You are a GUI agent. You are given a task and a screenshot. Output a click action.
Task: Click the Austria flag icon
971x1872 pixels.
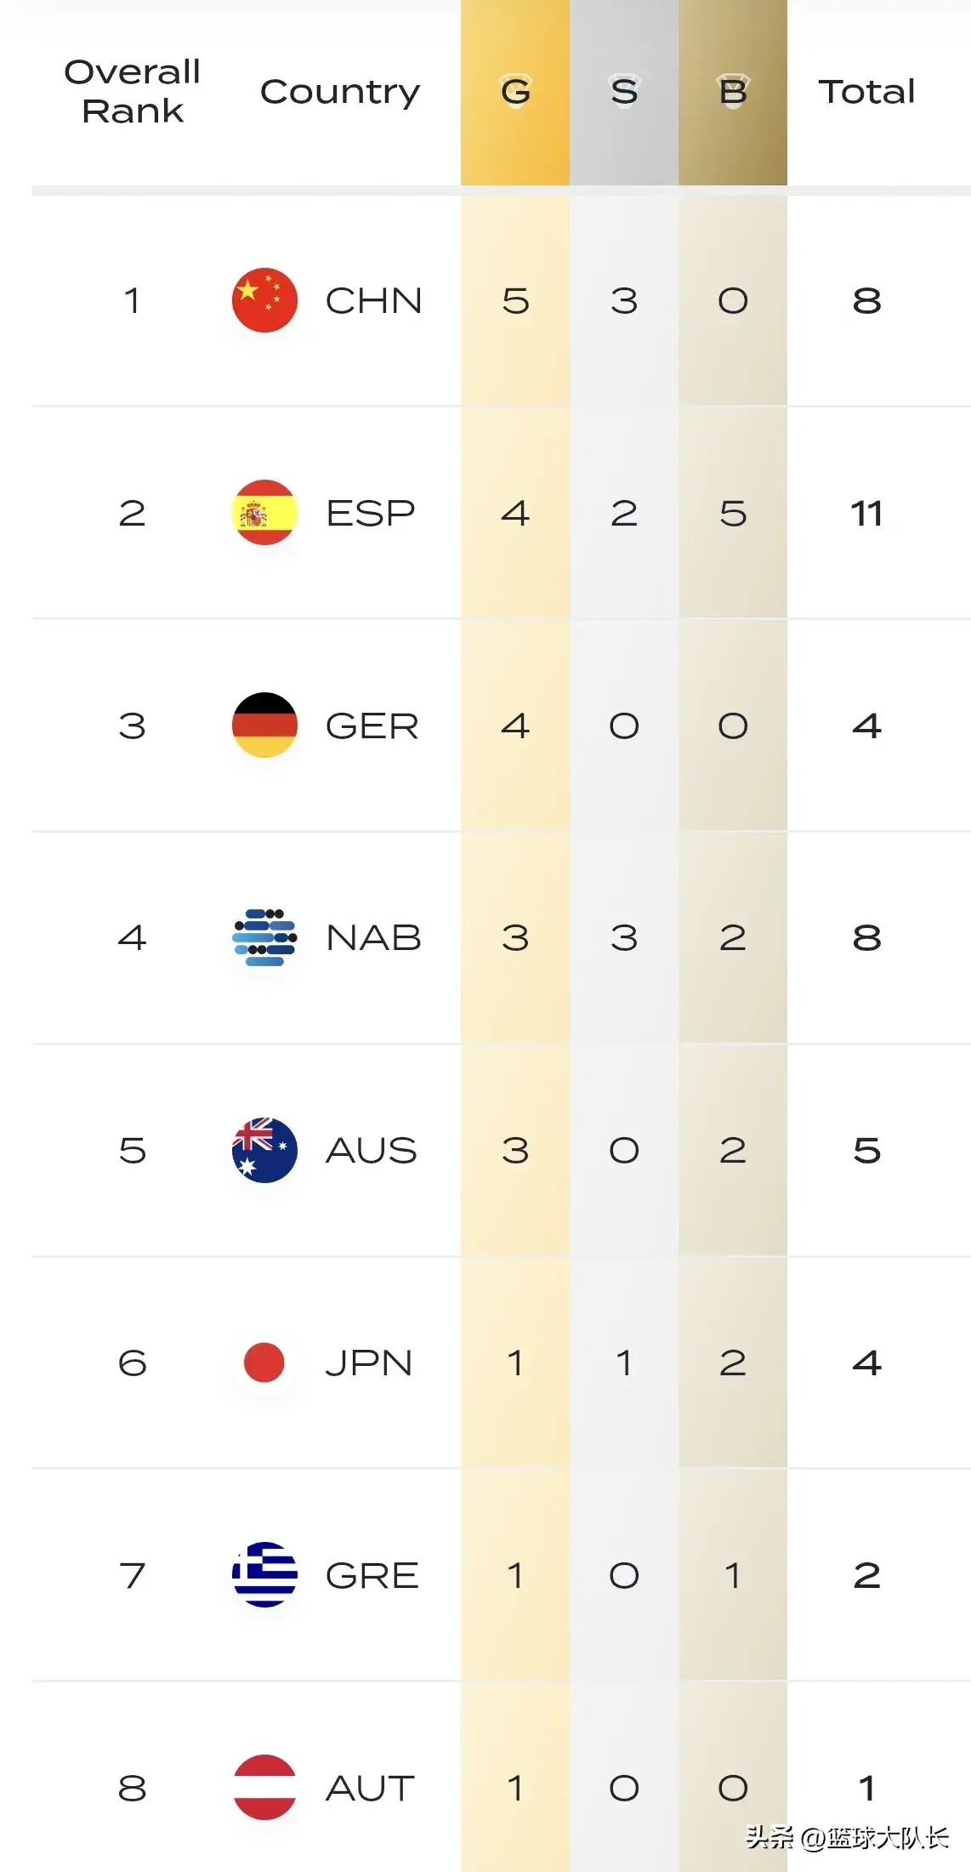coord(264,1787)
